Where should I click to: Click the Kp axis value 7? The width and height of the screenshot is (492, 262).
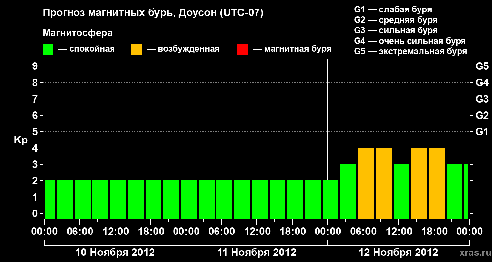coord(35,99)
